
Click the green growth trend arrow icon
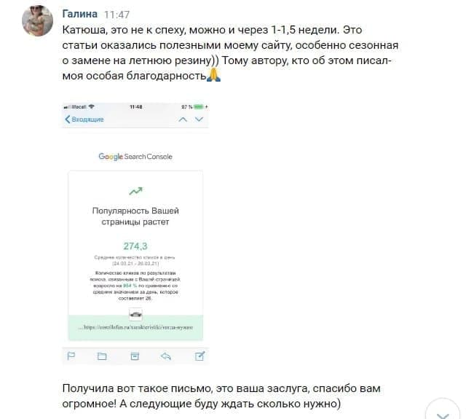[136, 191]
